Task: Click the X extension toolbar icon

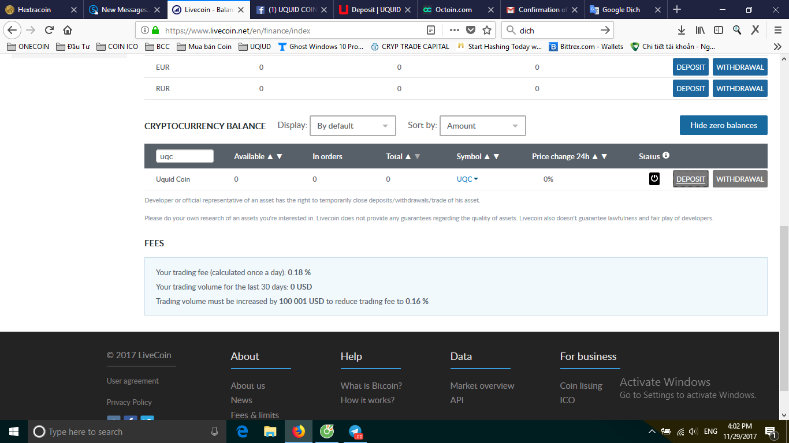Action: (x=755, y=30)
